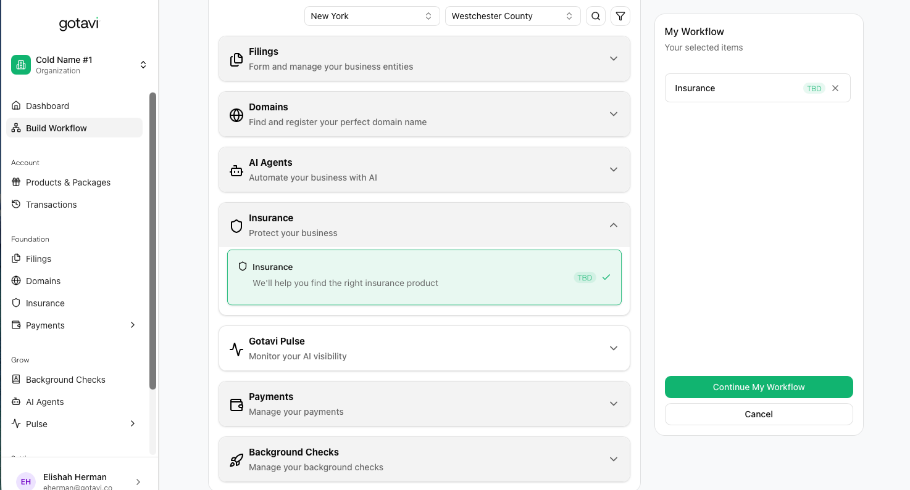This screenshot has width=910, height=490.
Task: Click the Filings section documents icon
Action: (236, 59)
